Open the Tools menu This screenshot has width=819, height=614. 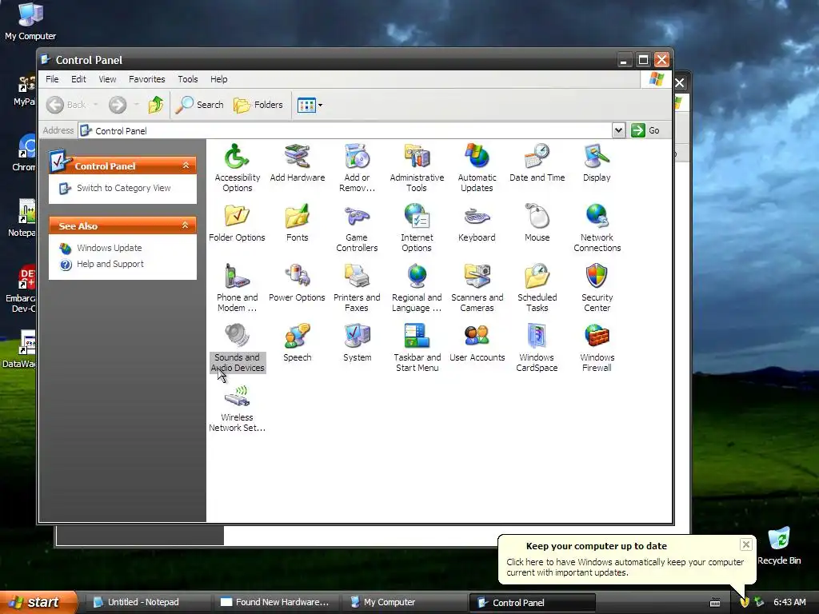tap(187, 79)
